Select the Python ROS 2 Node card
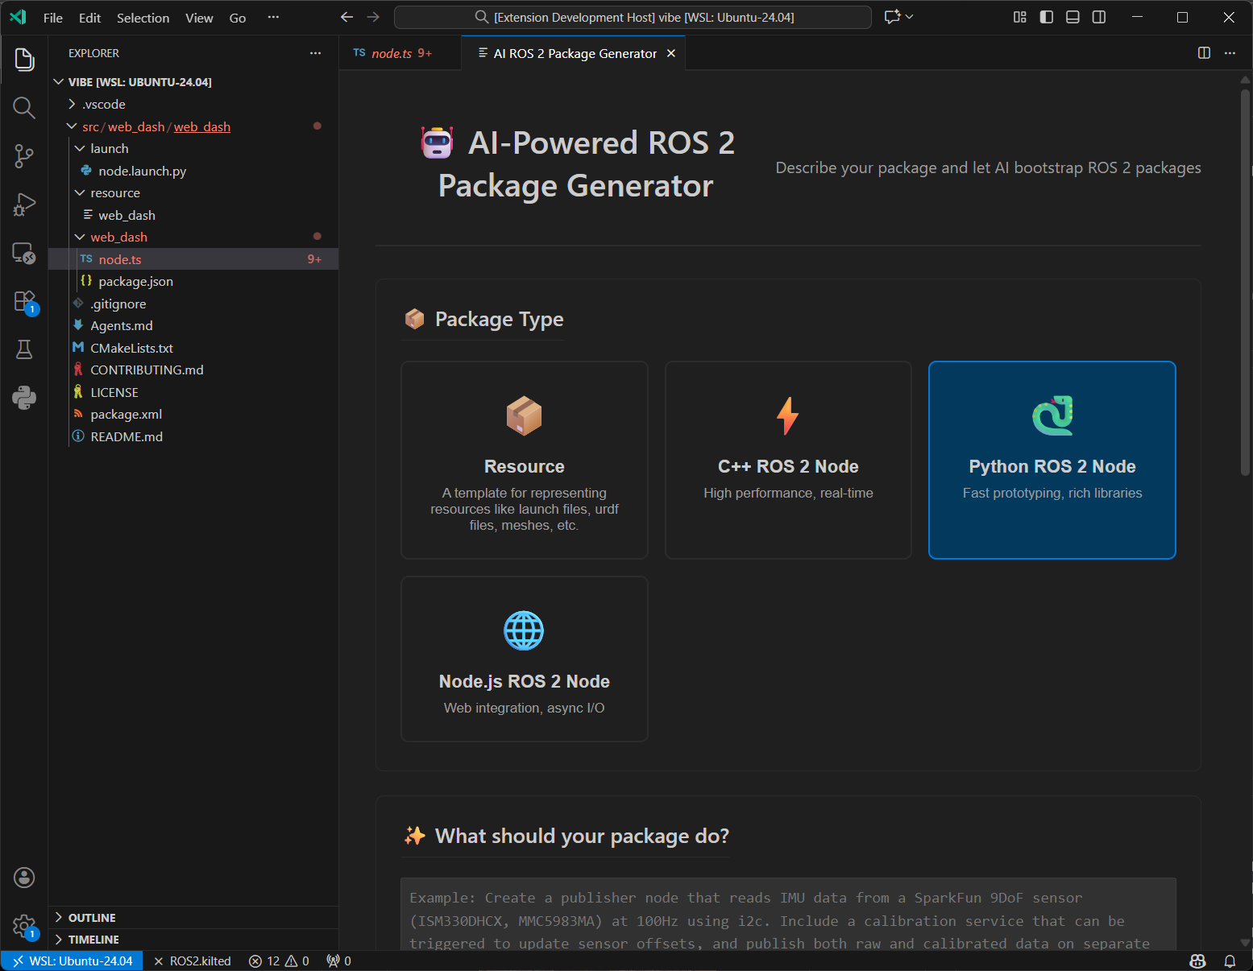The width and height of the screenshot is (1253, 971). coord(1052,460)
